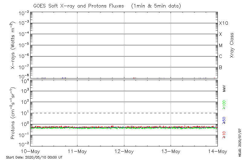Click the MeV unit label beside the proton plot
The height and width of the screenshot is (160, 242).
point(224,88)
